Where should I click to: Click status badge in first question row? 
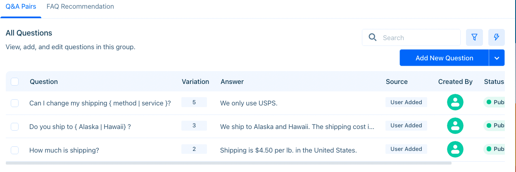[x=495, y=102]
